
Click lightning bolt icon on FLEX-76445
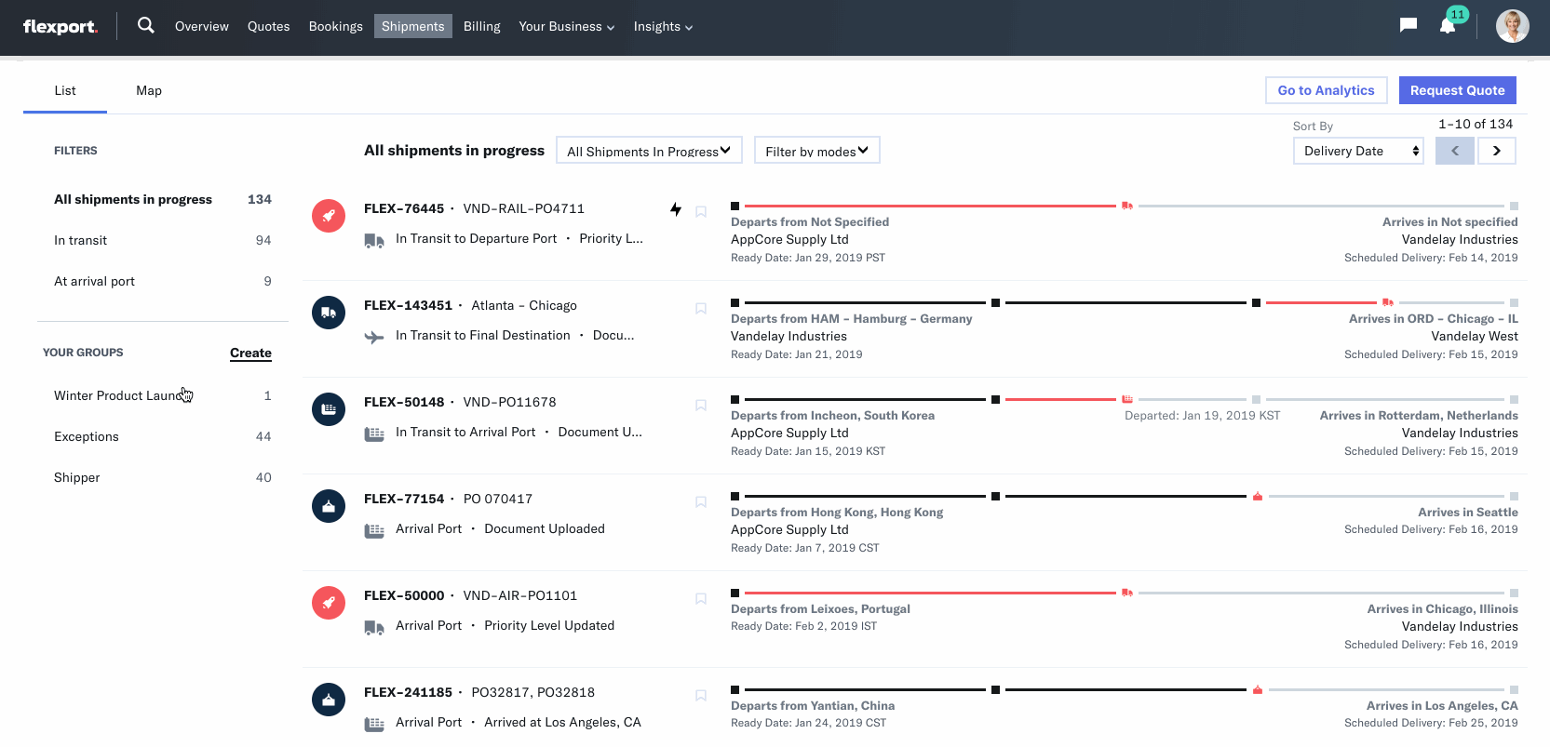click(676, 209)
